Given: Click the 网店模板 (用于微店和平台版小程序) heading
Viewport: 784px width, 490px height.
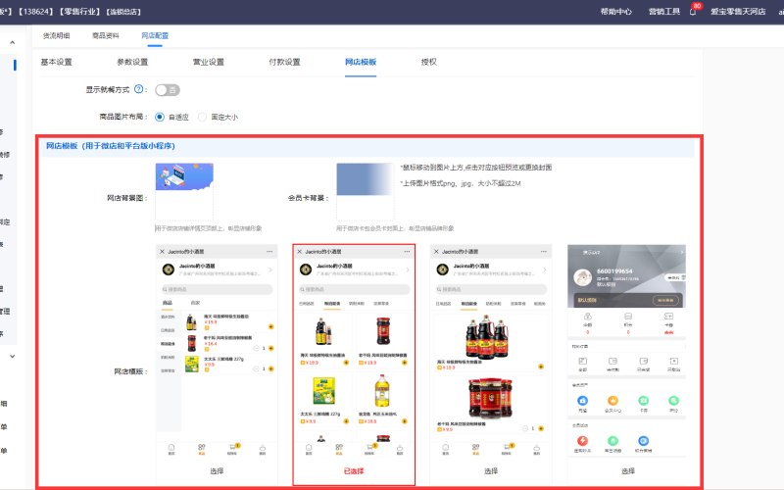Looking at the screenshot, I should (111, 146).
